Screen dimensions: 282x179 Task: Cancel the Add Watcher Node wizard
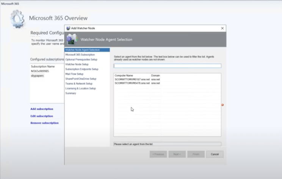(215, 154)
